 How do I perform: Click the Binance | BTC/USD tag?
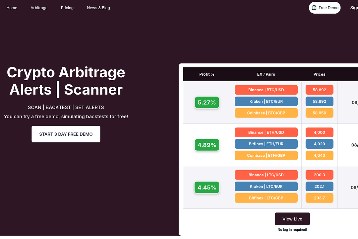pyautogui.click(x=266, y=90)
